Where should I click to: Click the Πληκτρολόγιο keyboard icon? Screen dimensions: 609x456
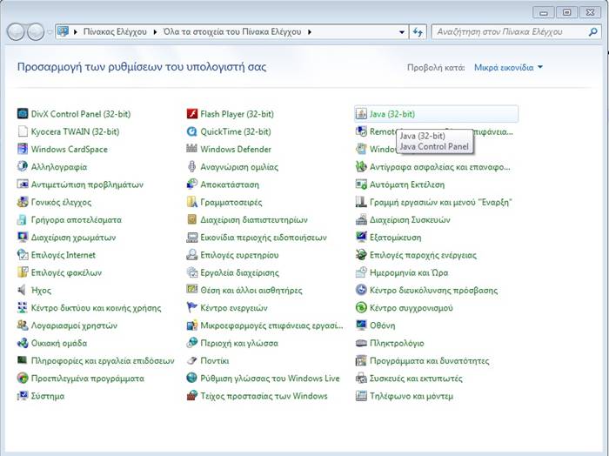pyautogui.click(x=361, y=344)
